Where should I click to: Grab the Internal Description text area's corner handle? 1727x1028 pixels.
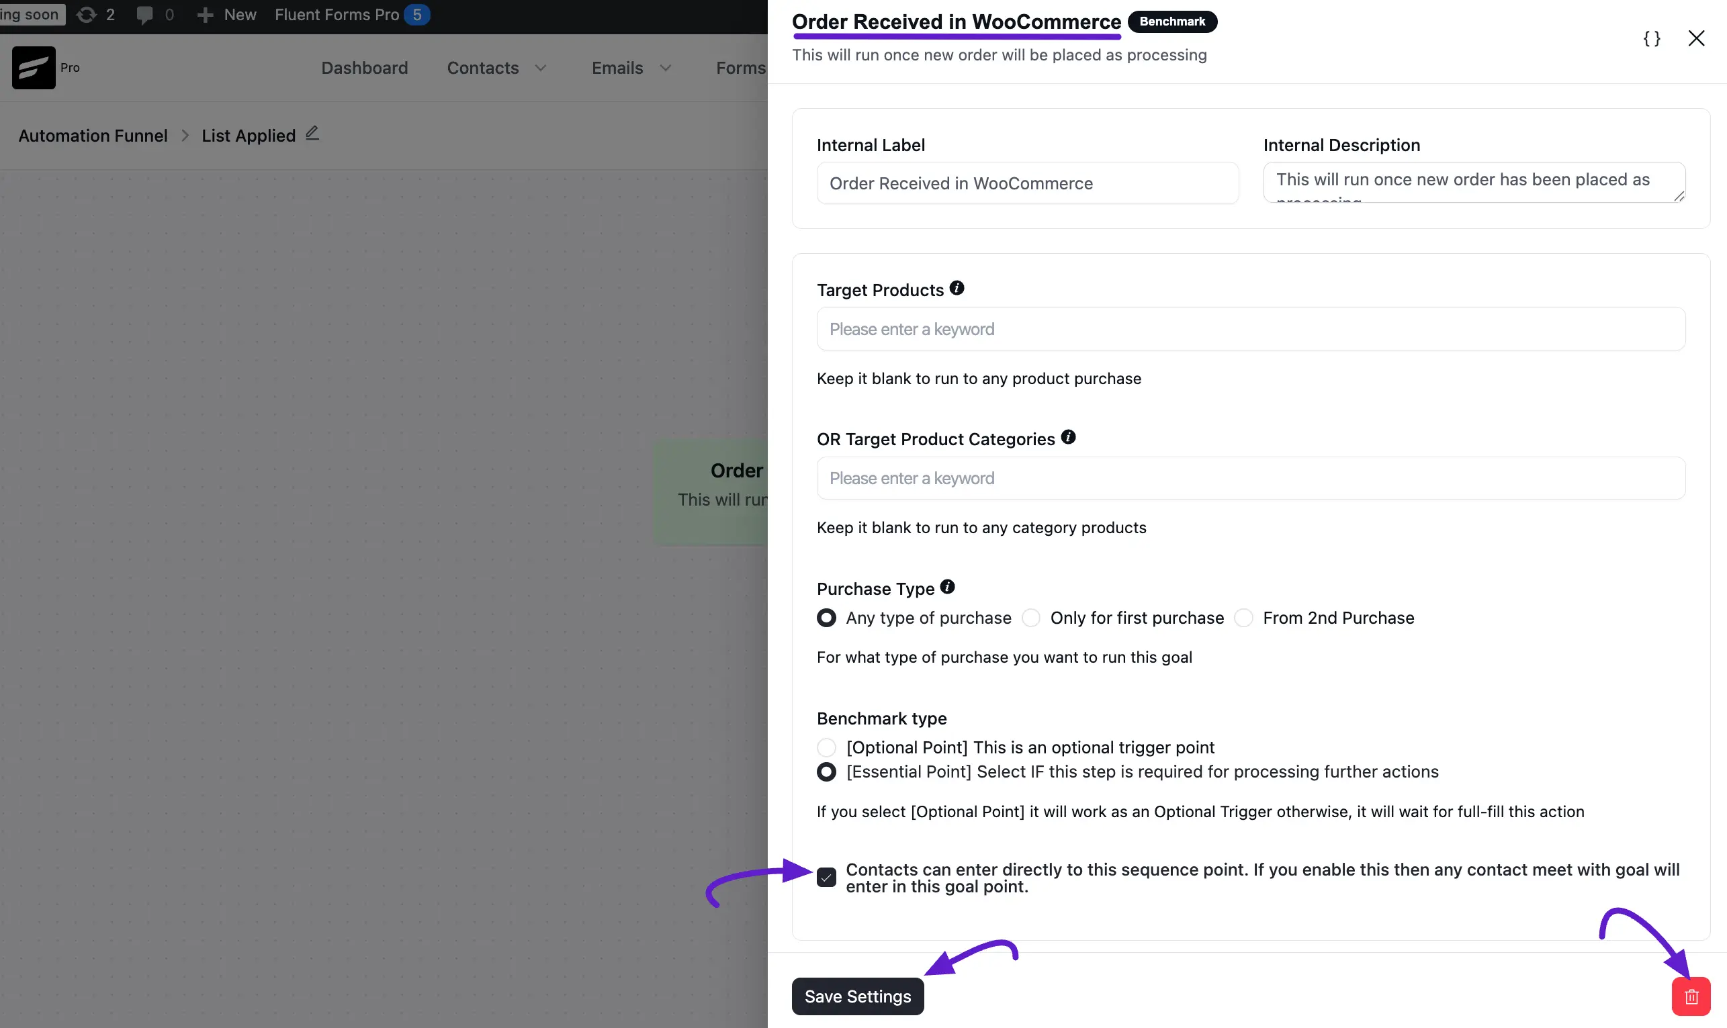(1679, 197)
